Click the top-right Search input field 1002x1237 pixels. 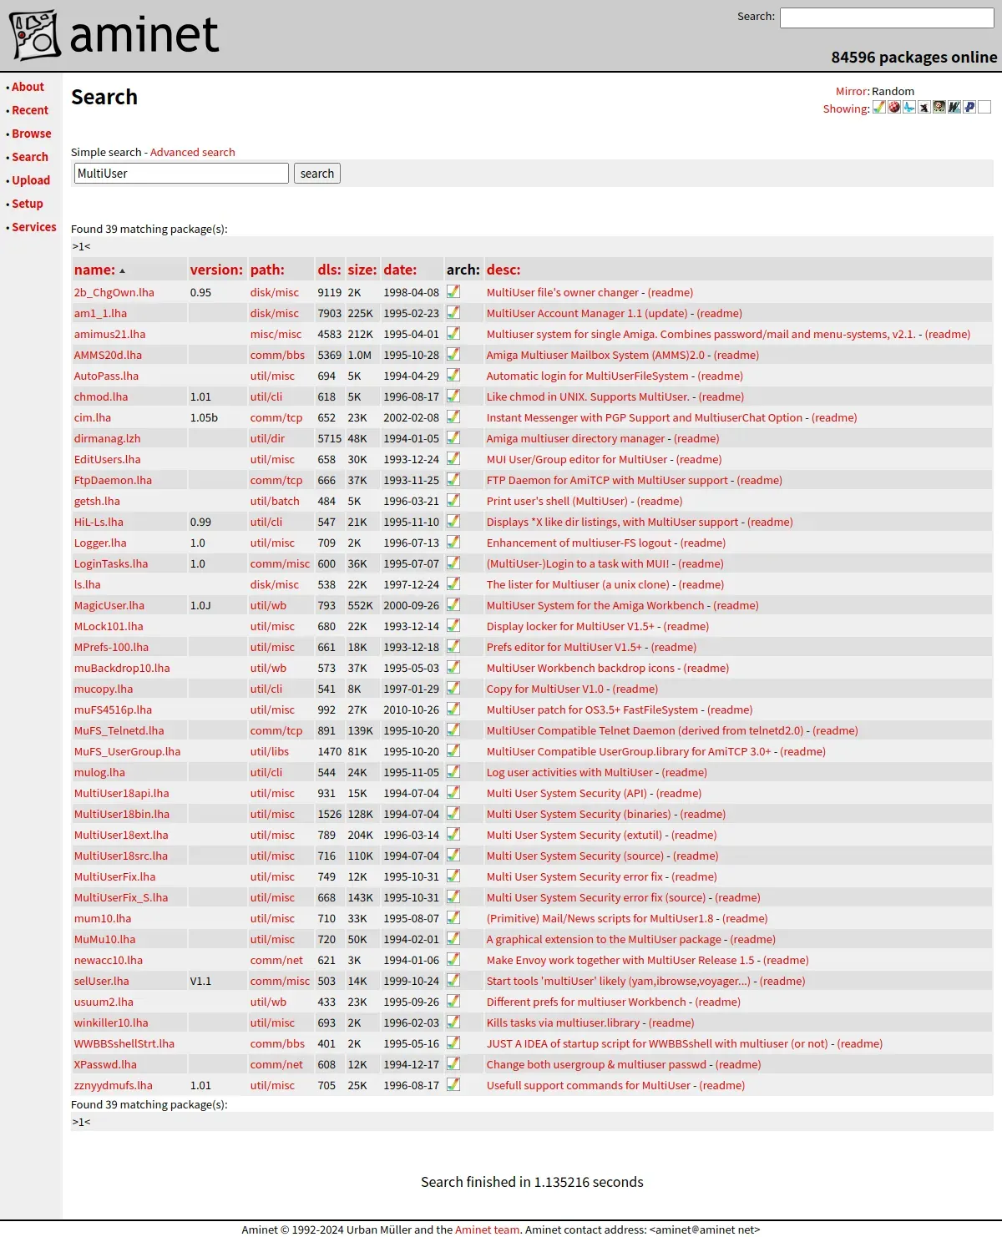point(887,18)
